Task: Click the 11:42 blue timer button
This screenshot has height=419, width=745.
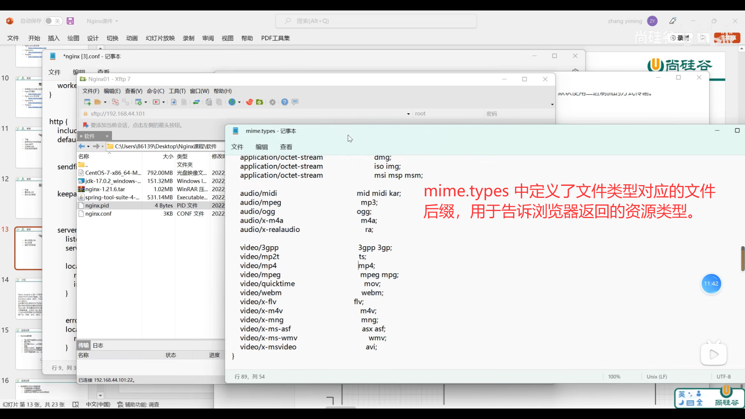Action: click(x=711, y=284)
